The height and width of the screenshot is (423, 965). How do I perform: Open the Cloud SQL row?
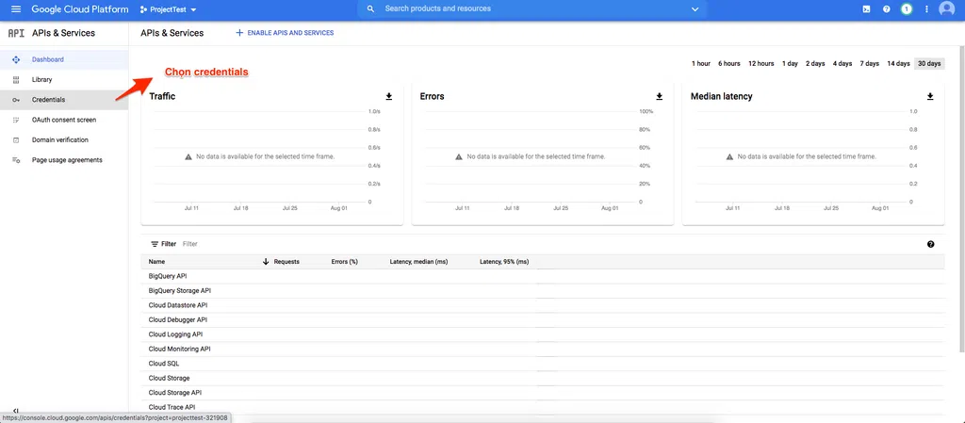click(543, 364)
